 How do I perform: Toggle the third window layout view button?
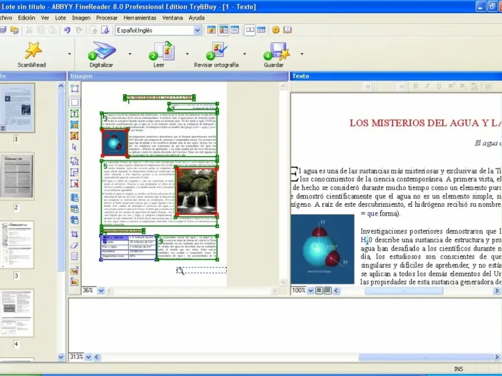235,30
